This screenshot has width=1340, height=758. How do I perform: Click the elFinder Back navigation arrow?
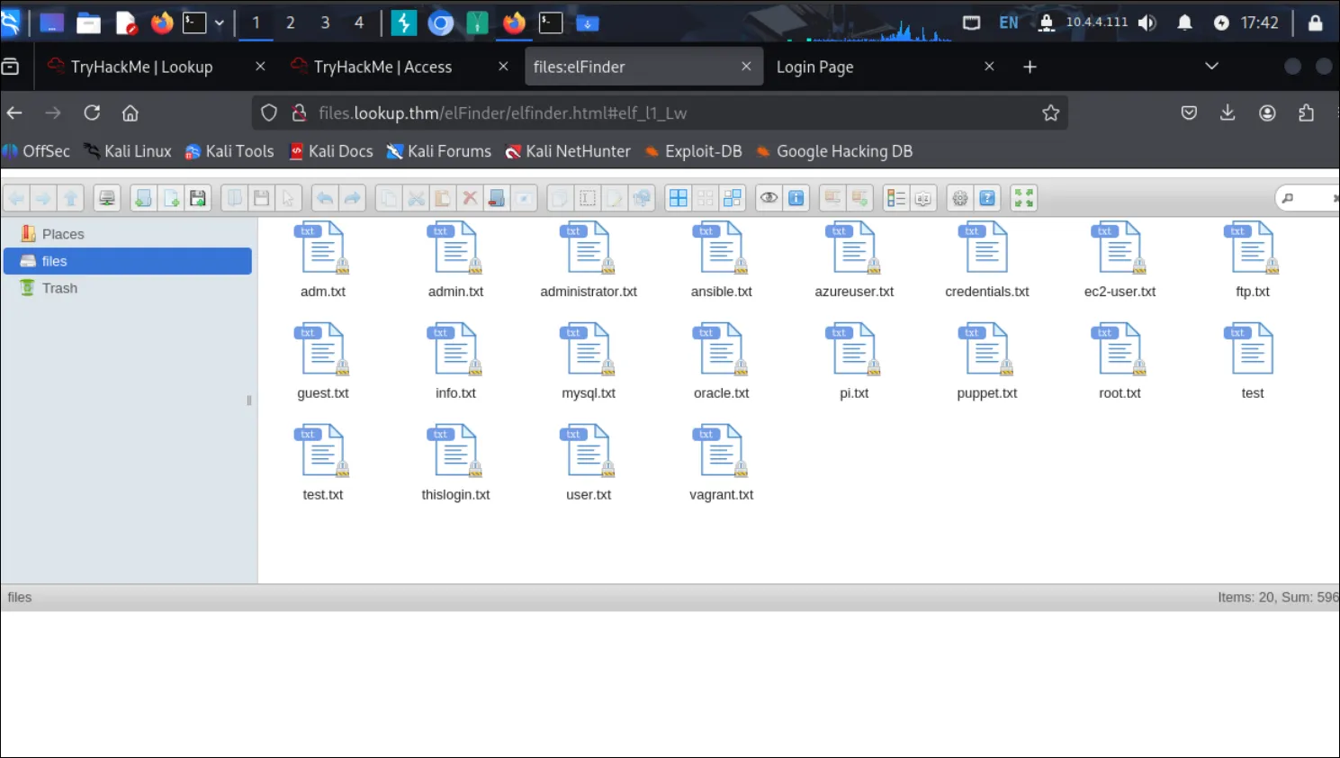[17, 198]
